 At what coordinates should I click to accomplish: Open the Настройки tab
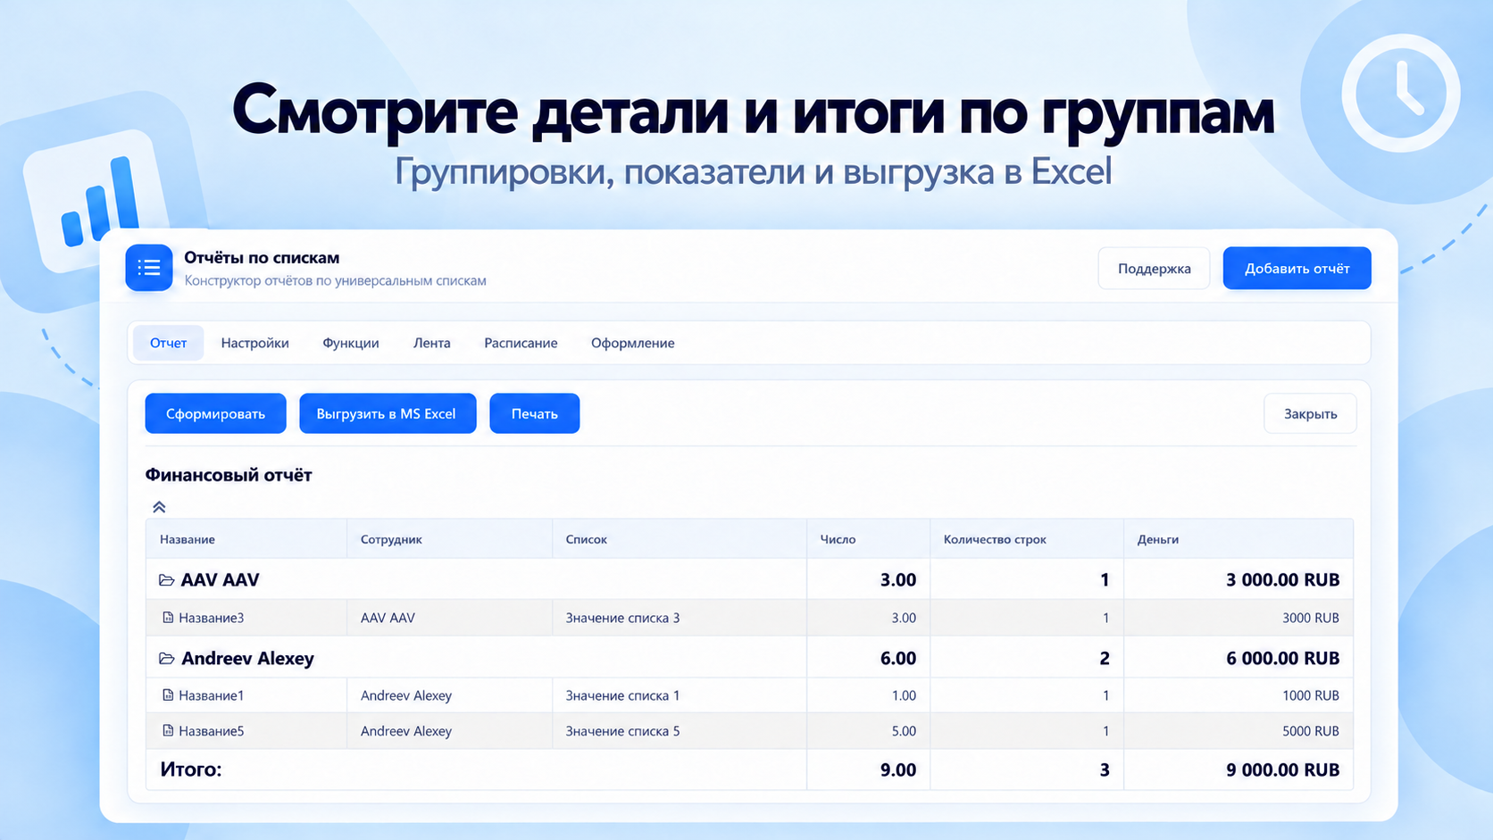(x=255, y=343)
